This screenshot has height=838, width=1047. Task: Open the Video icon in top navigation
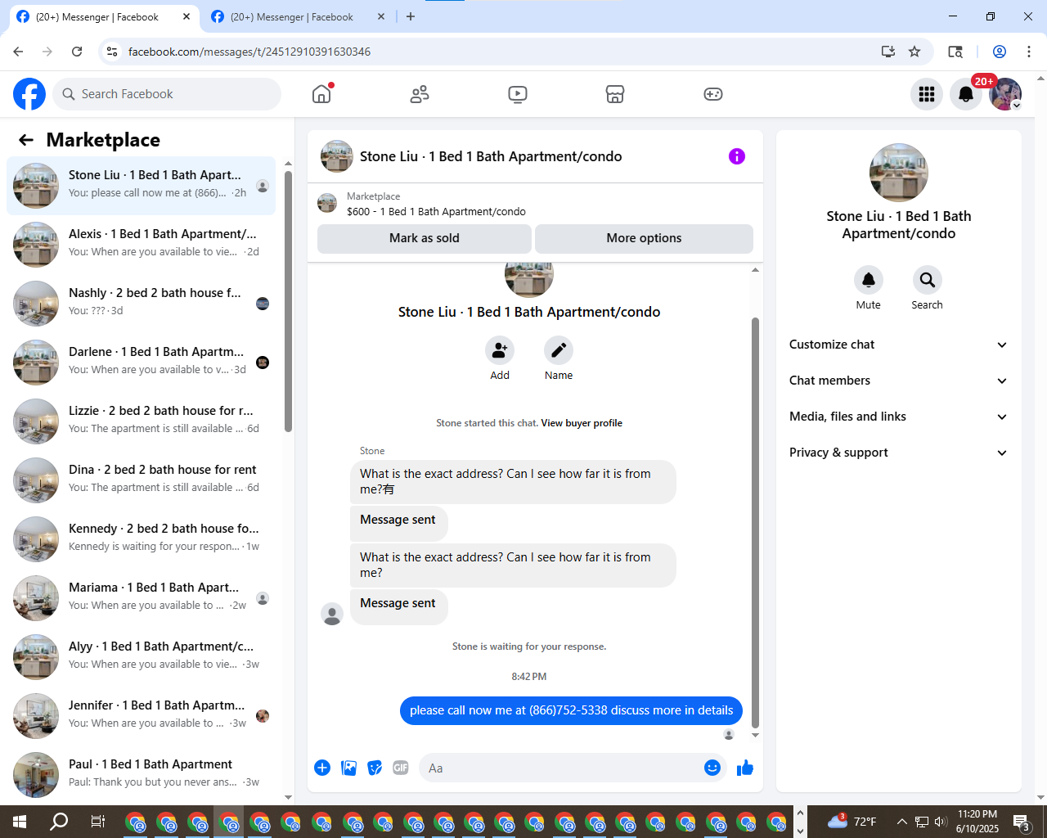pos(518,94)
